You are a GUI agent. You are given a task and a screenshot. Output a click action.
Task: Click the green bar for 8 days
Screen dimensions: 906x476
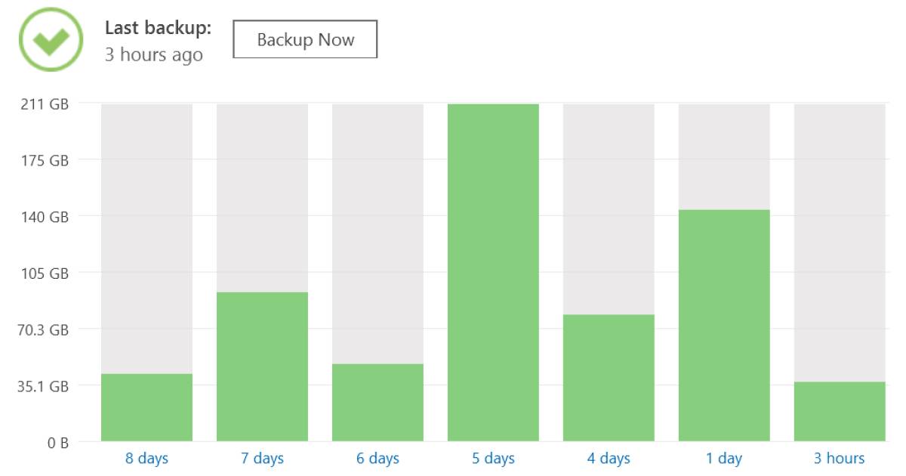pos(146,407)
